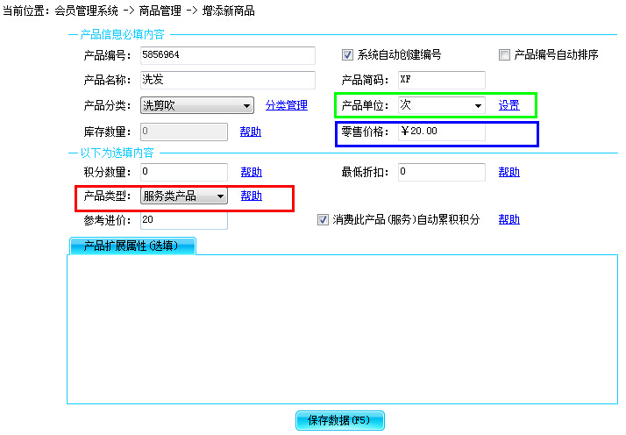The image size is (626, 435).
Task: Select the 产品扩展属性(选填) tab
Action: [x=131, y=246]
